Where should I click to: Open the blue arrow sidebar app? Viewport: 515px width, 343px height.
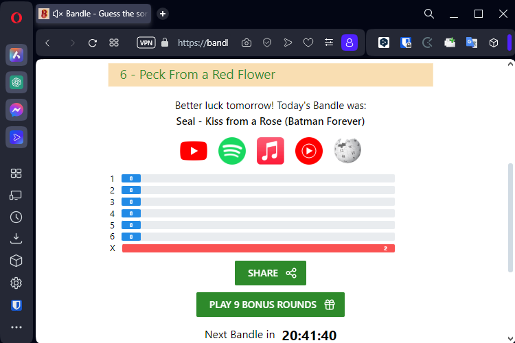16,137
